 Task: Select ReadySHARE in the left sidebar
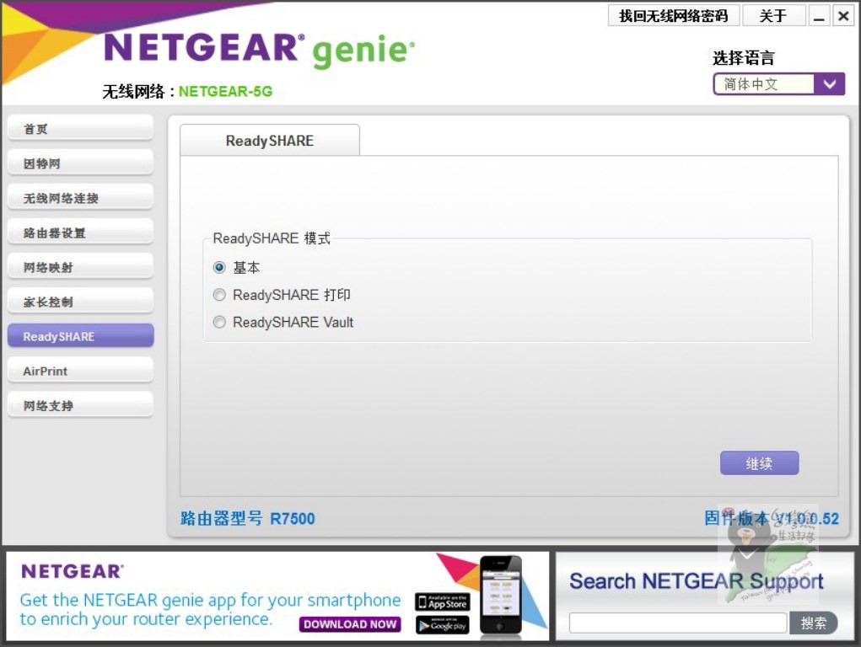(x=80, y=336)
